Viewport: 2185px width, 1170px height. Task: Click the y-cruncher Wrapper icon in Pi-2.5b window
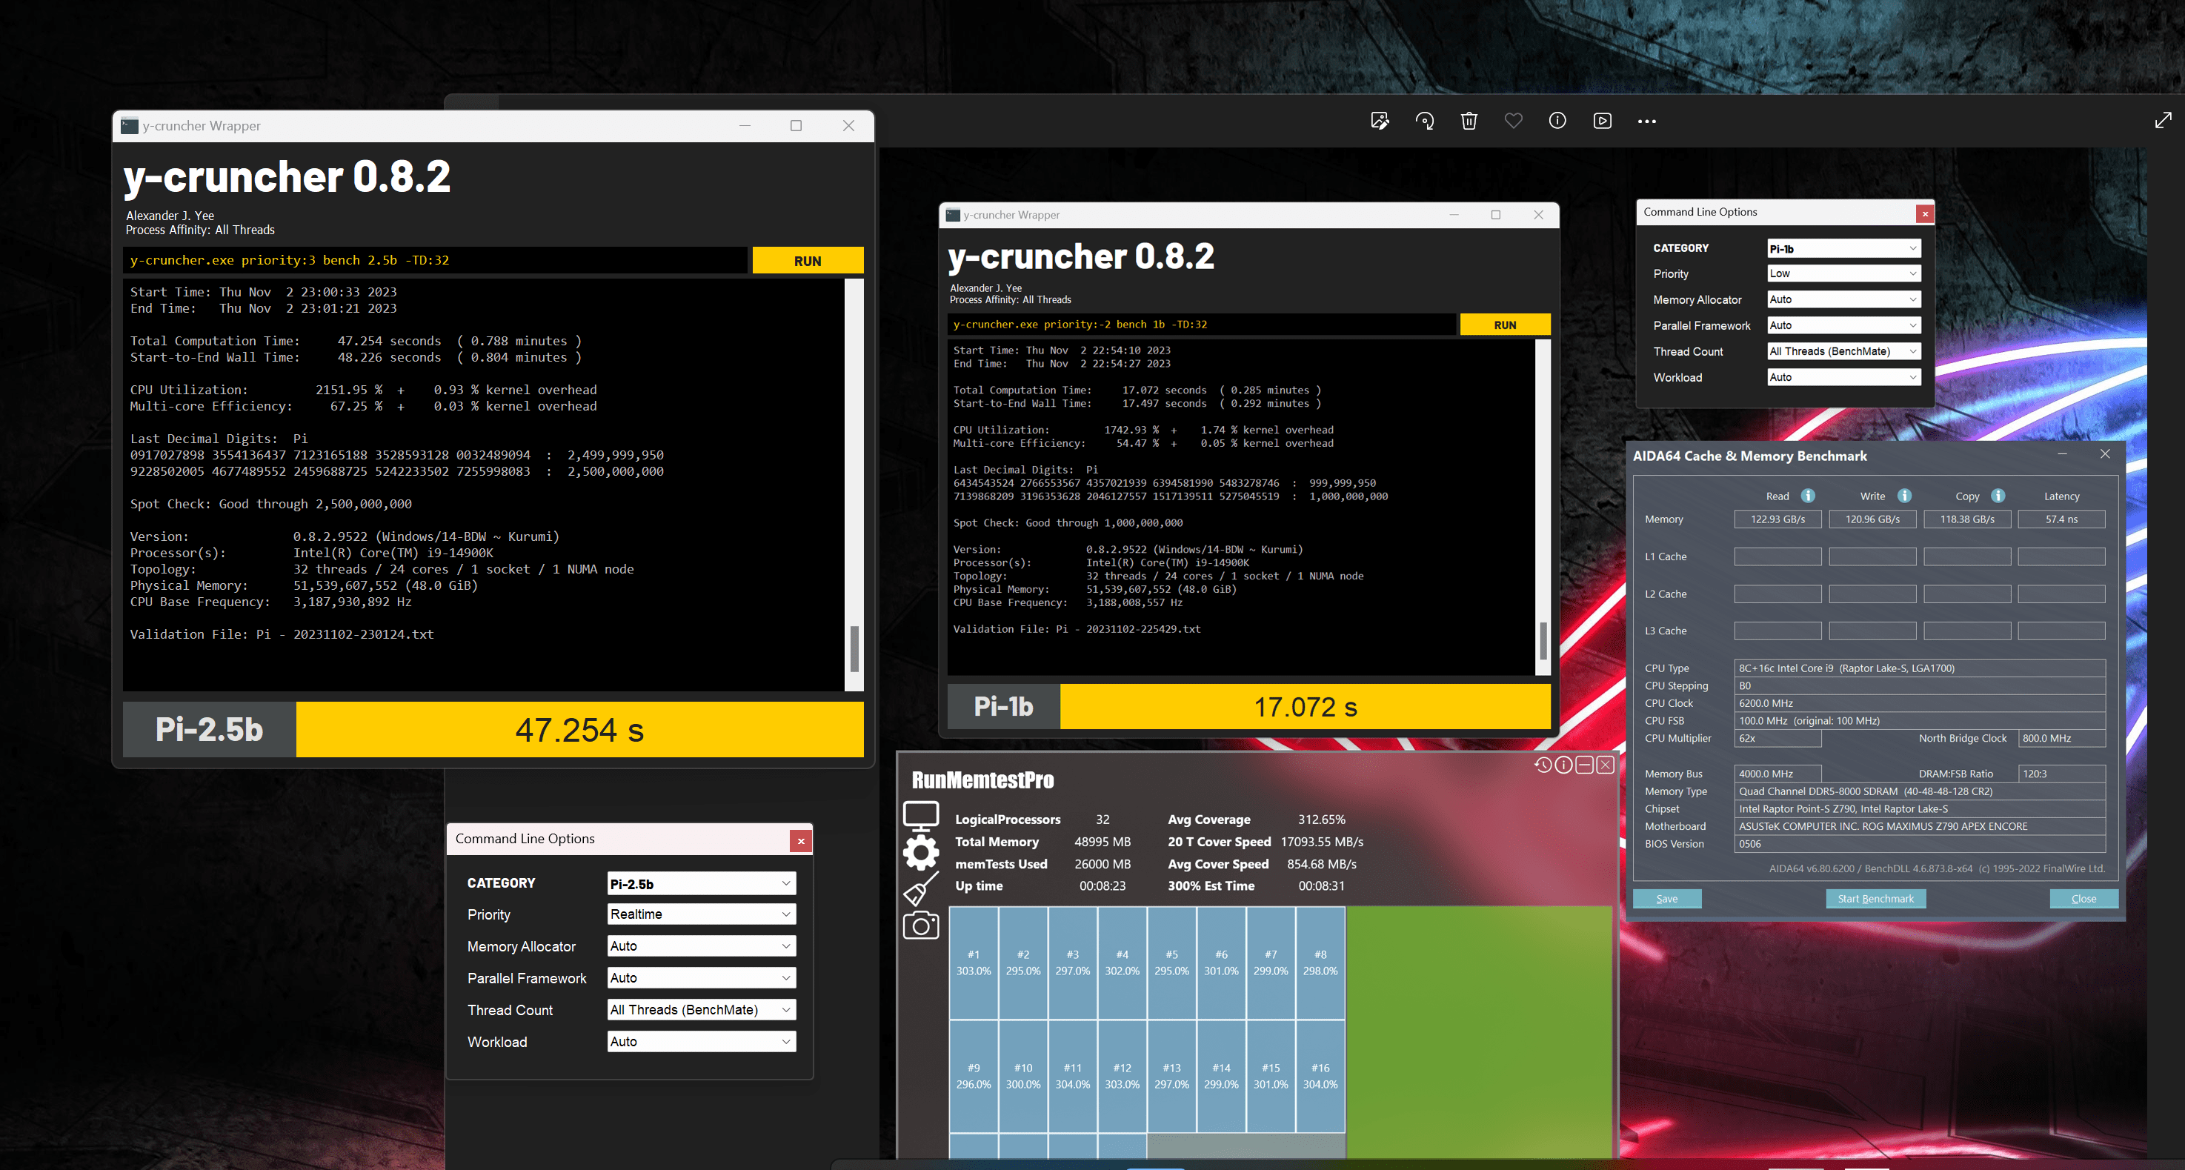129,125
